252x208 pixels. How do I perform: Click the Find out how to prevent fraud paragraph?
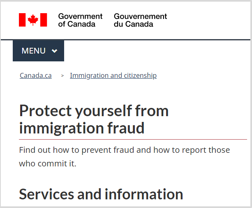(x=125, y=157)
